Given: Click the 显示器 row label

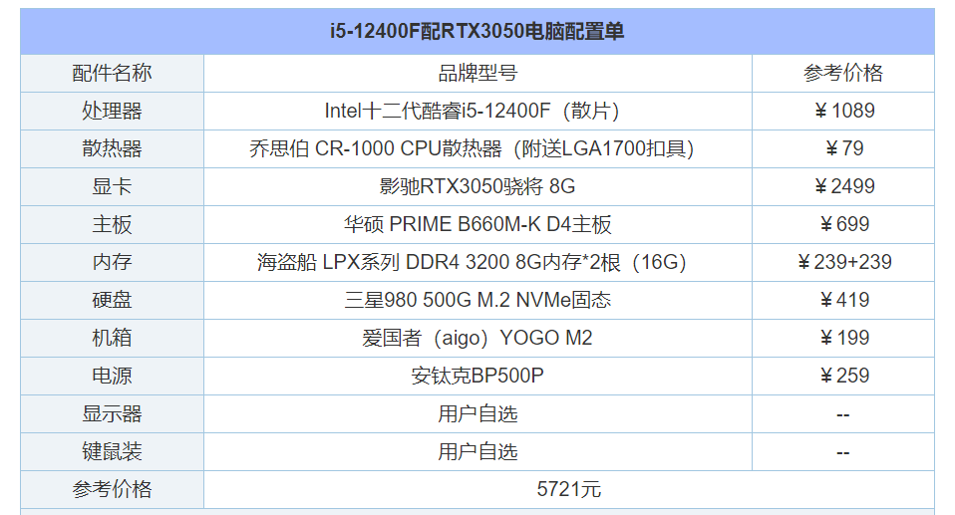Looking at the screenshot, I should pos(112,414).
